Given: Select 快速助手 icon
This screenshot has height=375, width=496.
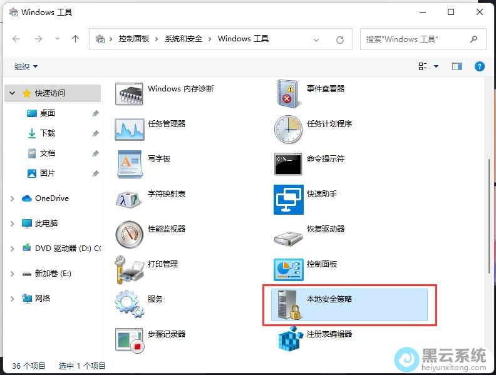Looking at the screenshot, I should click(288, 199).
